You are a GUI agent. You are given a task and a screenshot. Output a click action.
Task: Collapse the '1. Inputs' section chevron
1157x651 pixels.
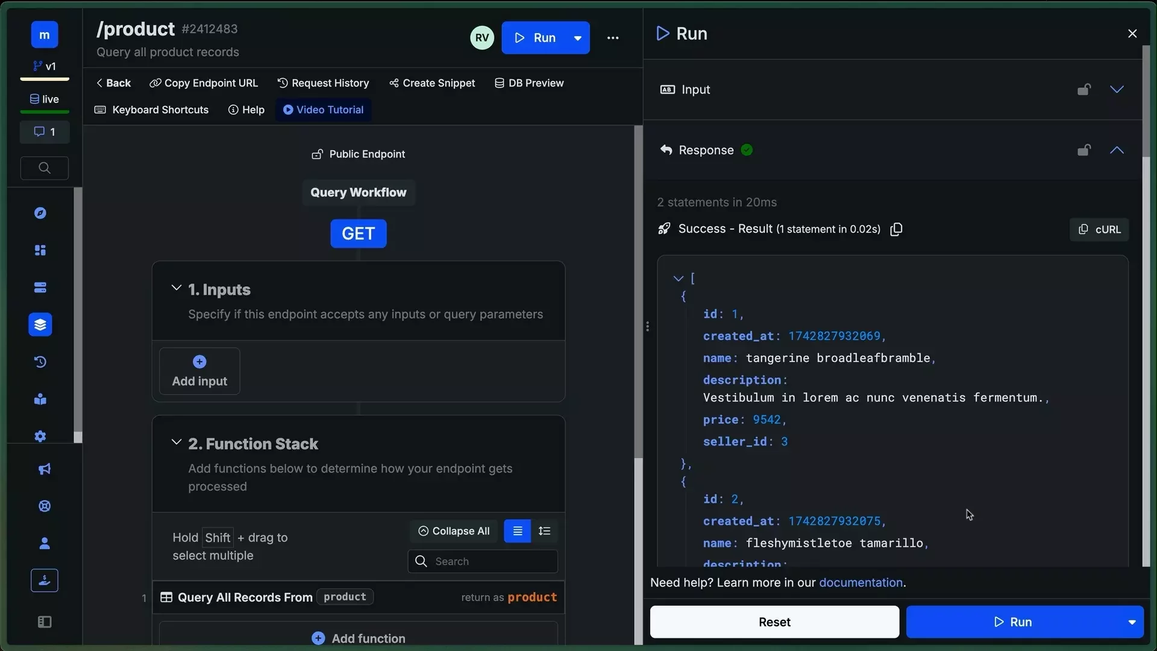coord(177,288)
